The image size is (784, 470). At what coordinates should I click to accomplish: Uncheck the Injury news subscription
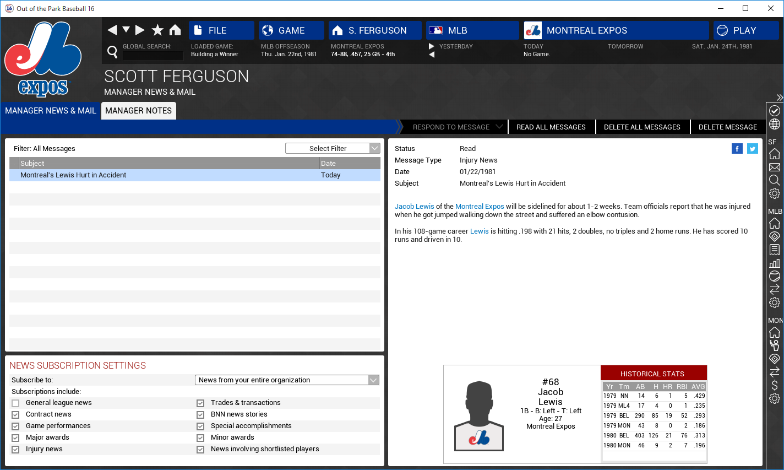[15, 450]
